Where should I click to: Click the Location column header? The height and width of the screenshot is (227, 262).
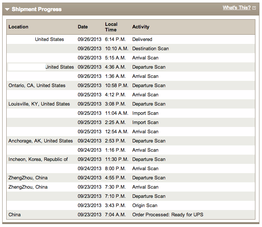coord(18,27)
